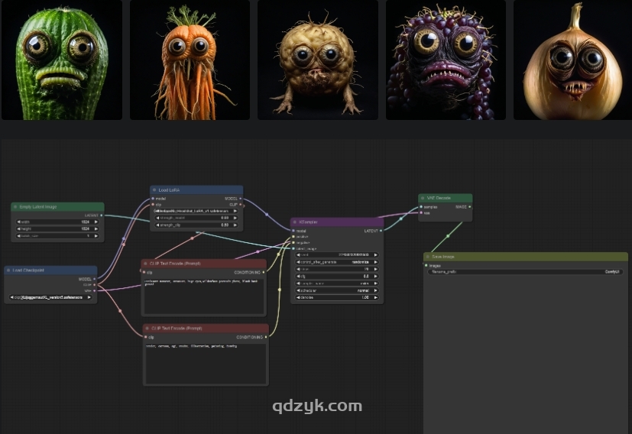
Task: Click the KSampler node collapse dot
Action: coord(295,222)
